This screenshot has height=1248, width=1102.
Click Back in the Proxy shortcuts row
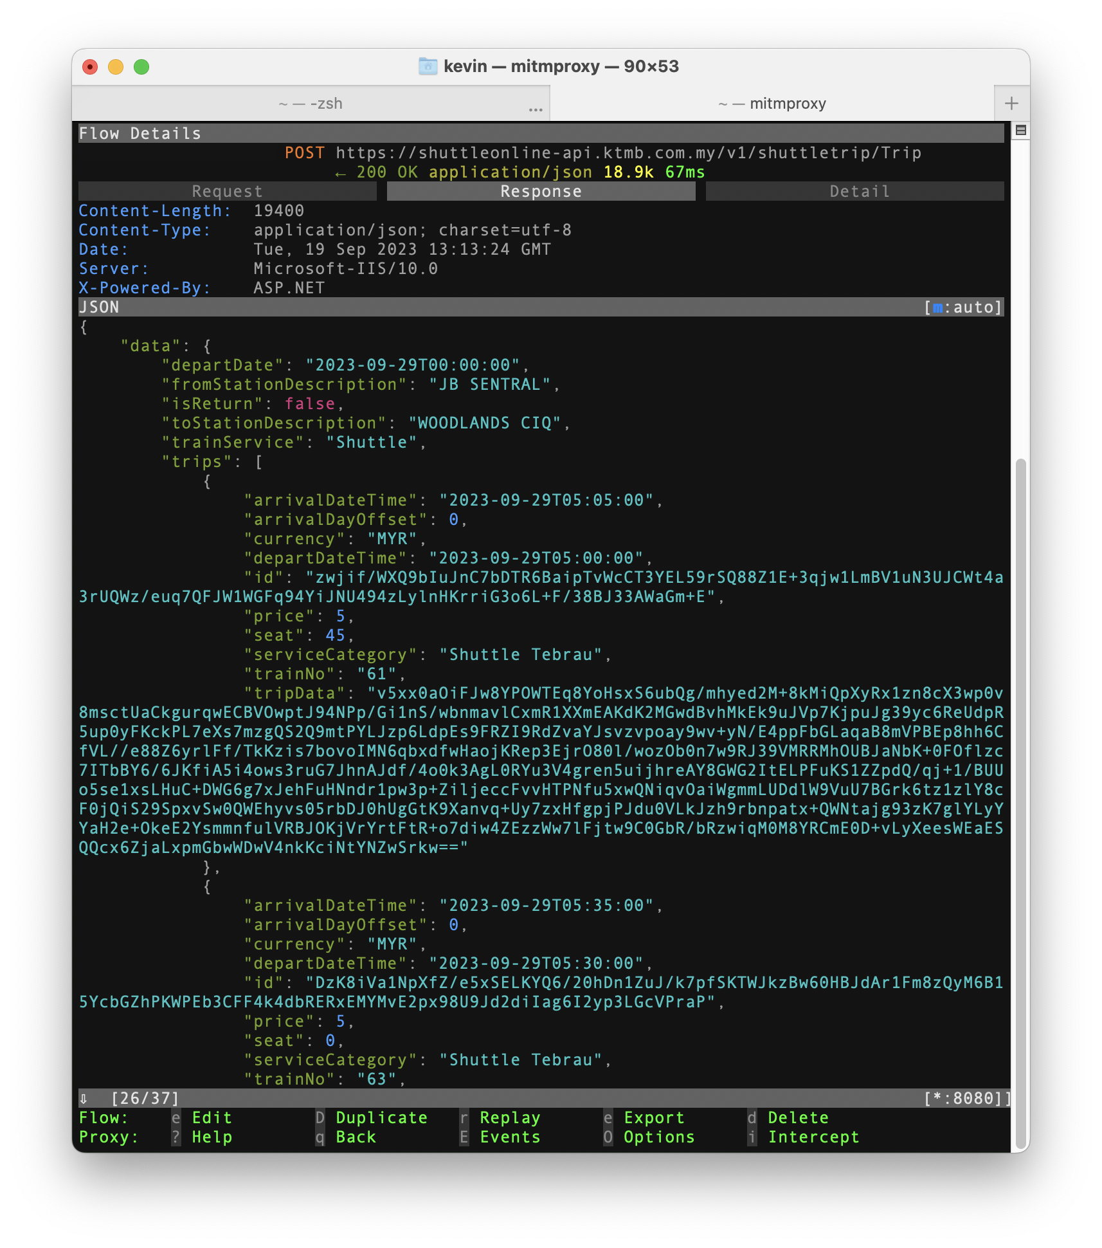click(x=356, y=1137)
